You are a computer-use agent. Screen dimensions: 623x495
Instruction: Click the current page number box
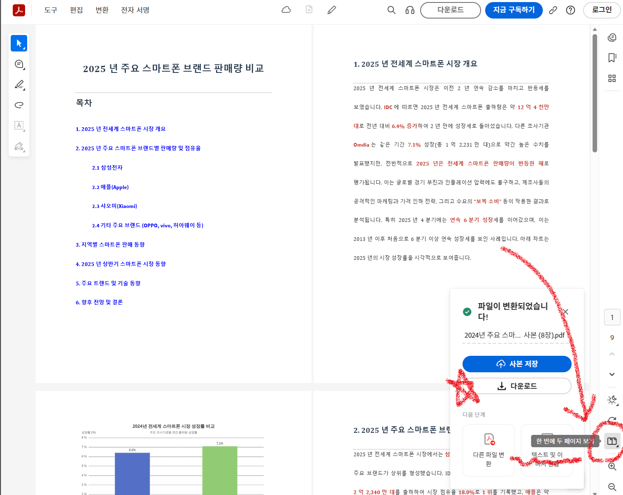pyautogui.click(x=612, y=318)
